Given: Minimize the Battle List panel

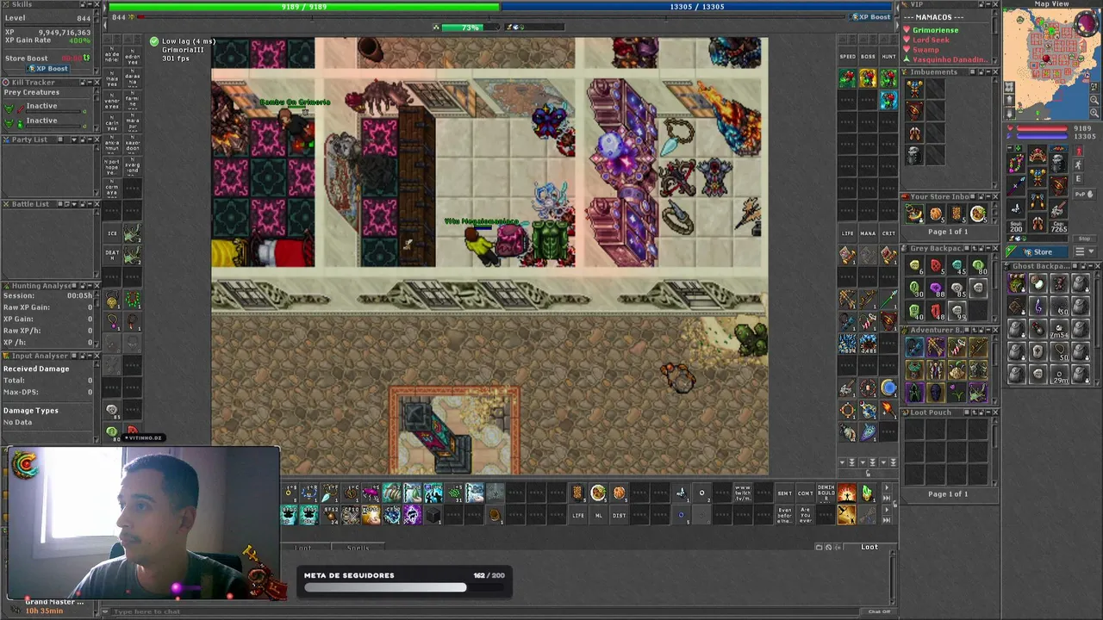Looking at the screenshot, I should [88, 204].
